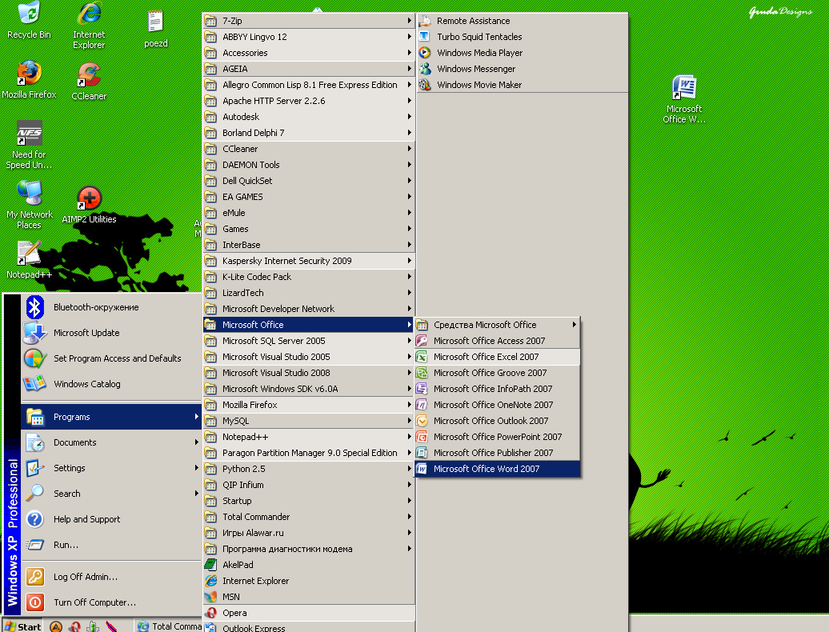Screen dimensions: 829x632
Task: Select Microsoft Office Word 2007
Action: [x=498, y=469]
